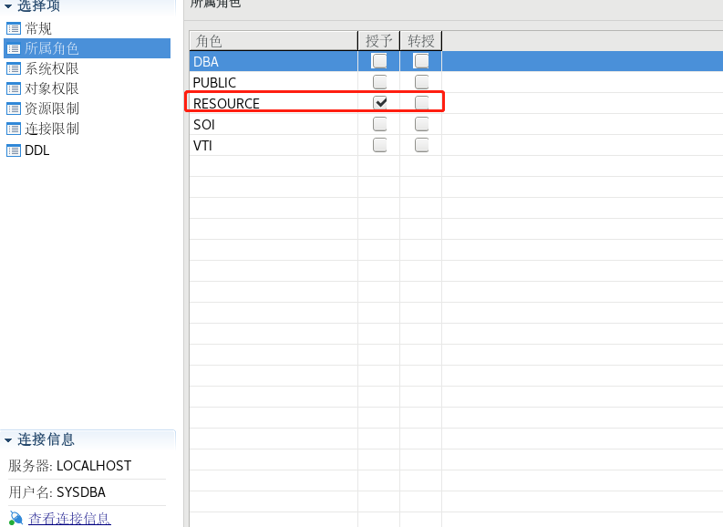Viewport: 723px width, 527px height.
Task: Open the 常规 page
Action: pyautogui.click(x=37, y=28)
